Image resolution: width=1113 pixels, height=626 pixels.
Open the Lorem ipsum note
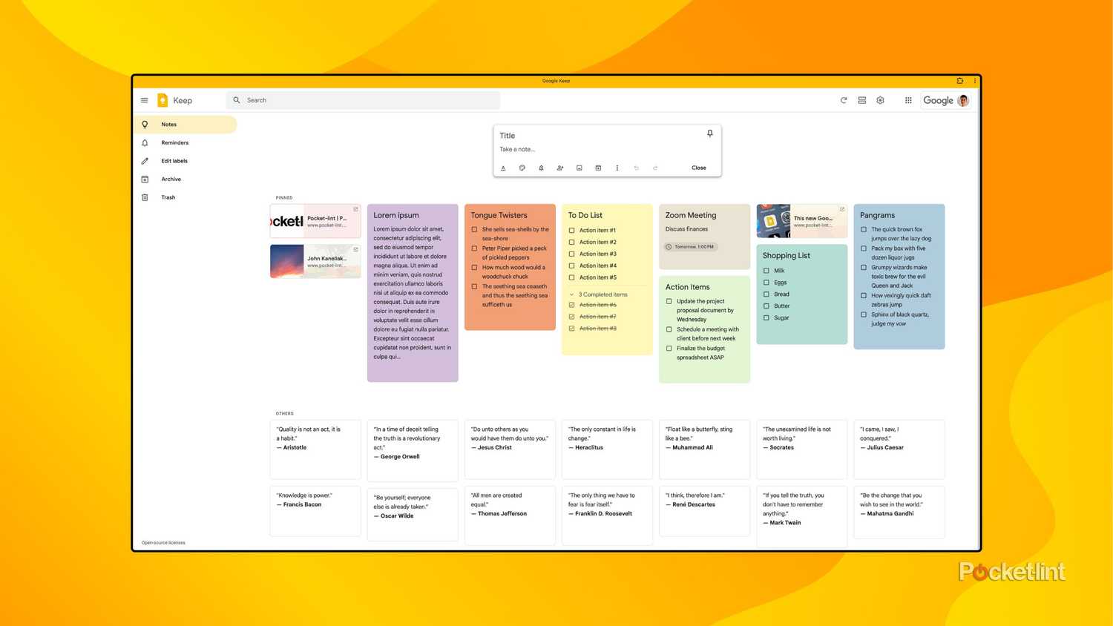point(413,293)
